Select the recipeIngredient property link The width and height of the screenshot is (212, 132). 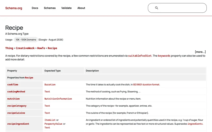(18, 124)
